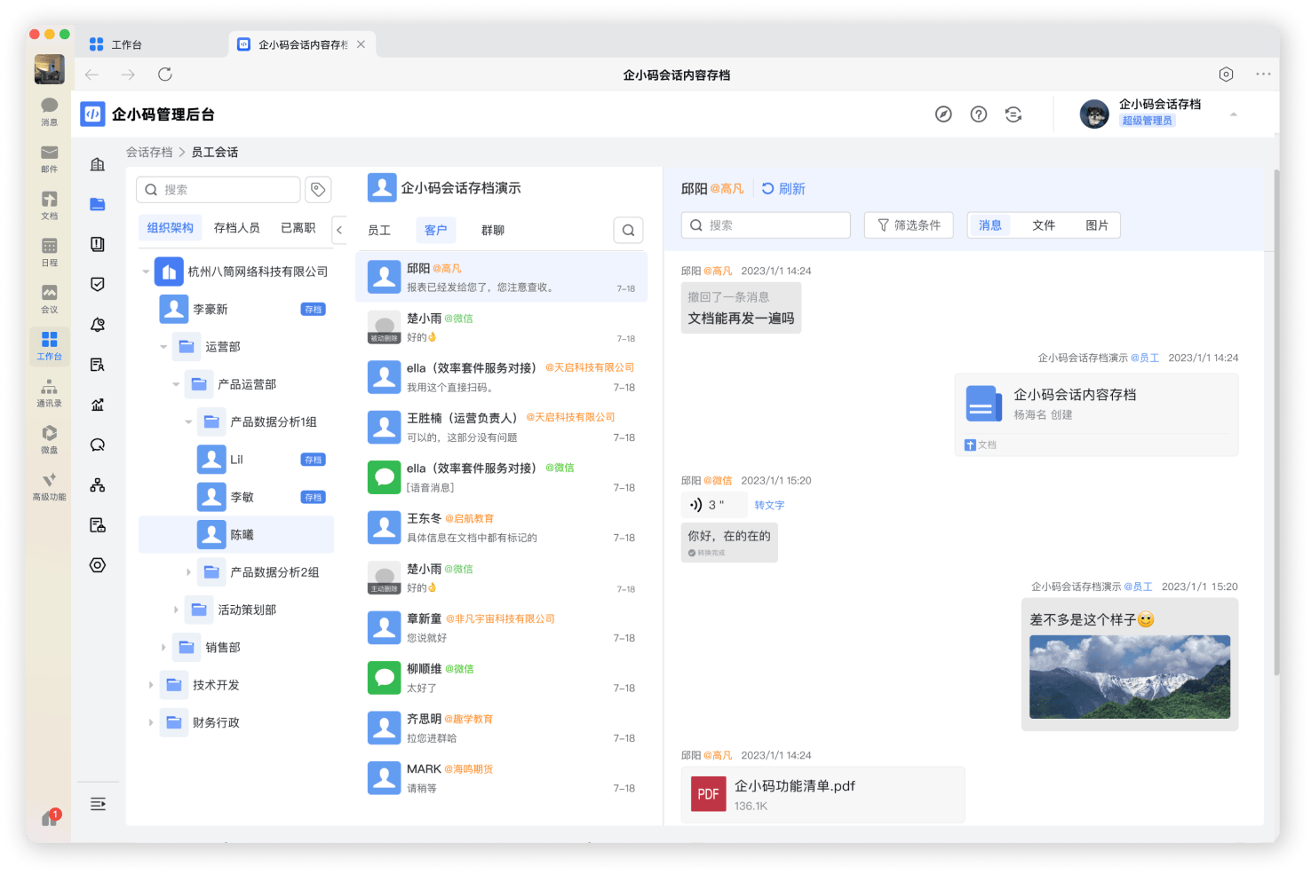The width and height of the screenshot is (1311, 874).
Task: Select employee 李豪新 in the tree
Action: tap(236, 310)
